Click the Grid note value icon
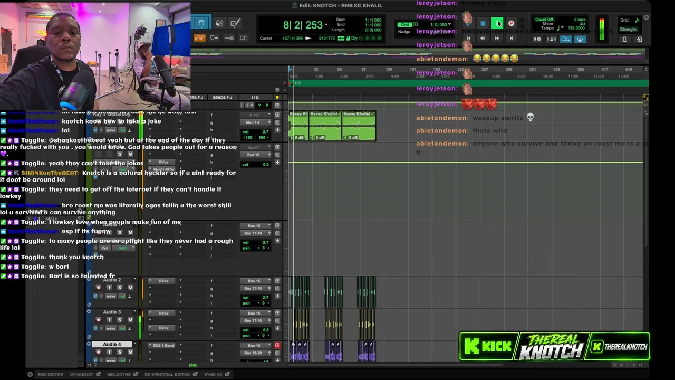Viewport: 675px width, 380px height. 637,20
